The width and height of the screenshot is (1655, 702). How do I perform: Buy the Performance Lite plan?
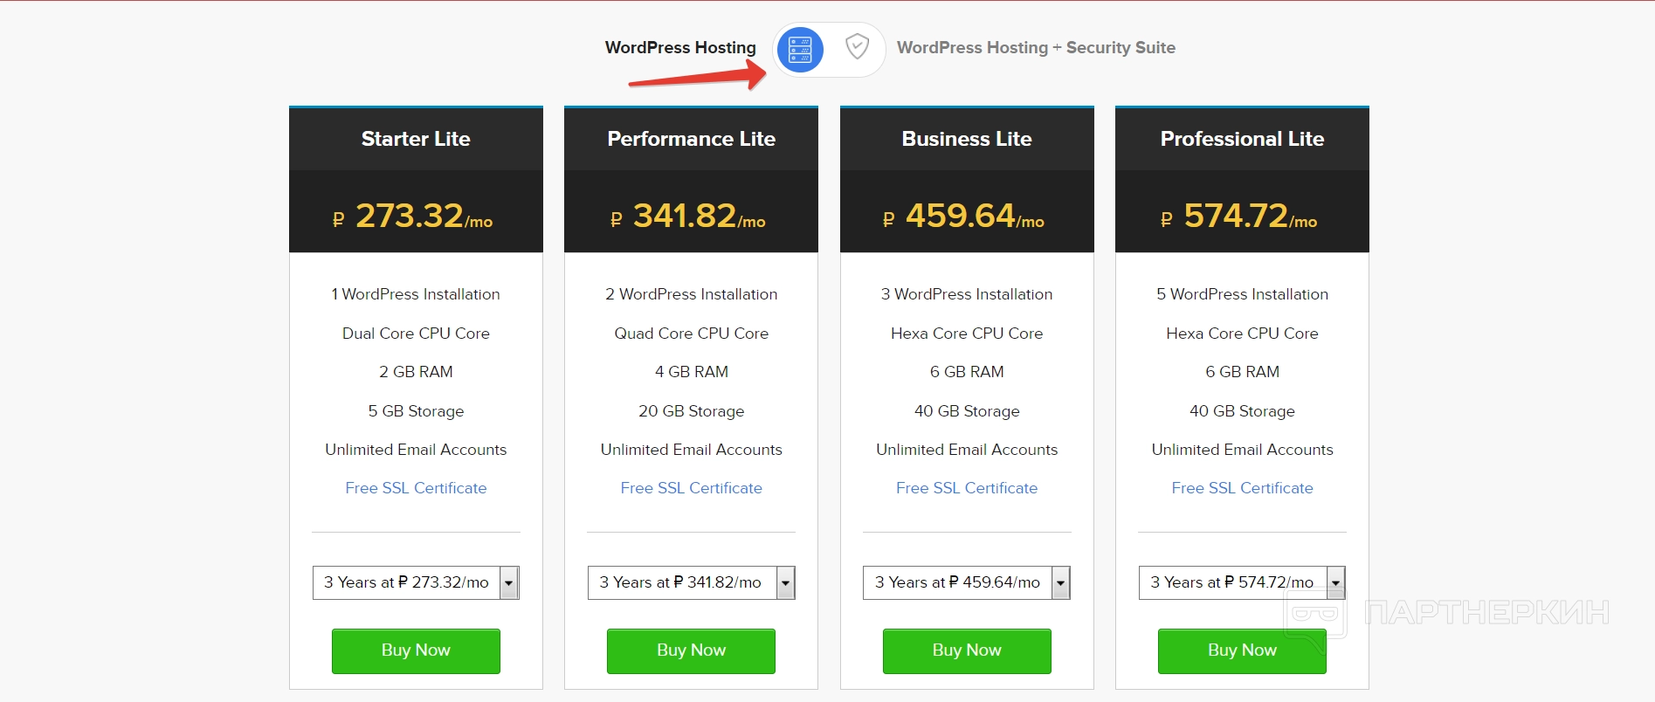click(x=691, y=650)
